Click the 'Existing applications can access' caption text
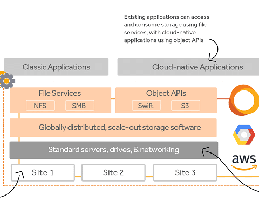 (167, 29)
